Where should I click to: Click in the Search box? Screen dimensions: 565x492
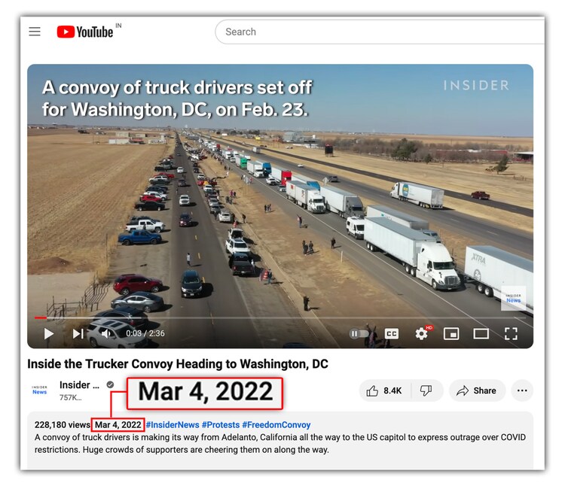pyautogui.click(x=380, y=32)
